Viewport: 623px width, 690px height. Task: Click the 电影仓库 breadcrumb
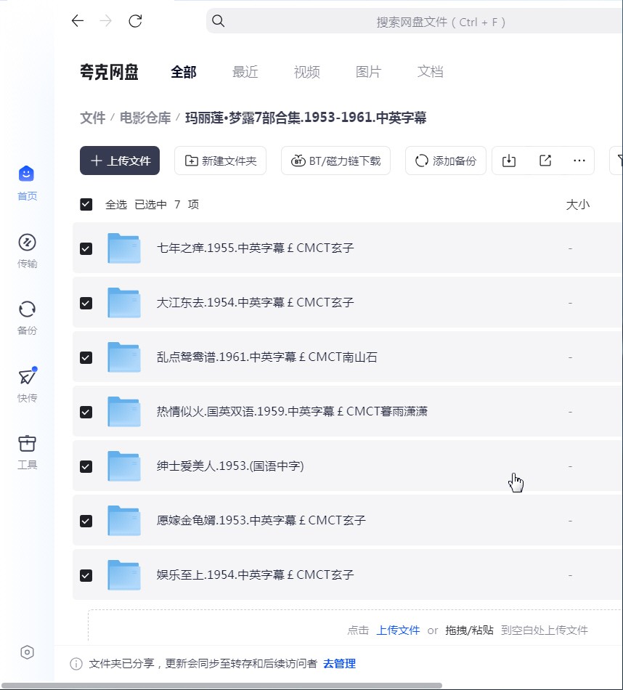coord(145,118)
